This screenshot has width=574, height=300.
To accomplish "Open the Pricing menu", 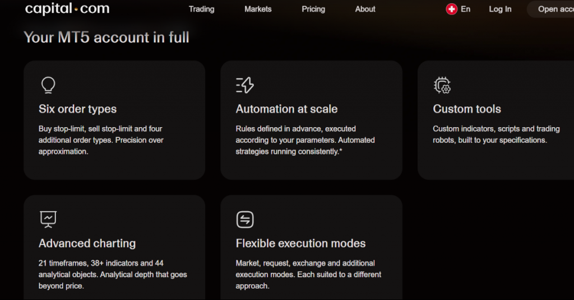I will 313,9.
